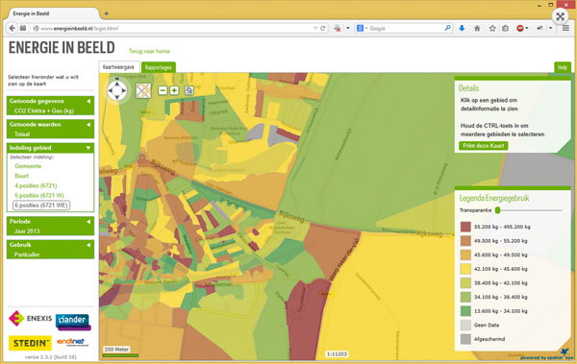Image resolution: width=577 pixels, height=364 pixels.
Task: Open the Adblock icon dropdown arrow
Action: (527, 28)
